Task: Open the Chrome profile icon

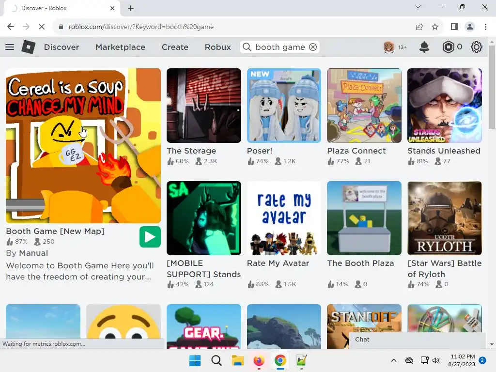Action: click(x=470, y=27)
